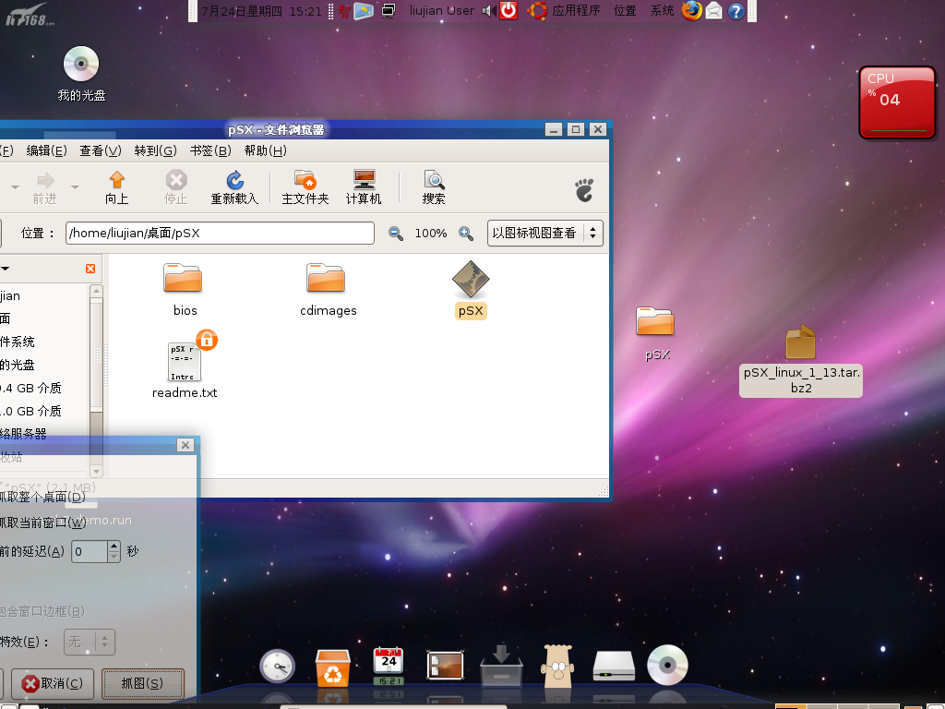Select the 4 GB 介质 sidebar entry
945x709 pixels.
coord(30,388)
